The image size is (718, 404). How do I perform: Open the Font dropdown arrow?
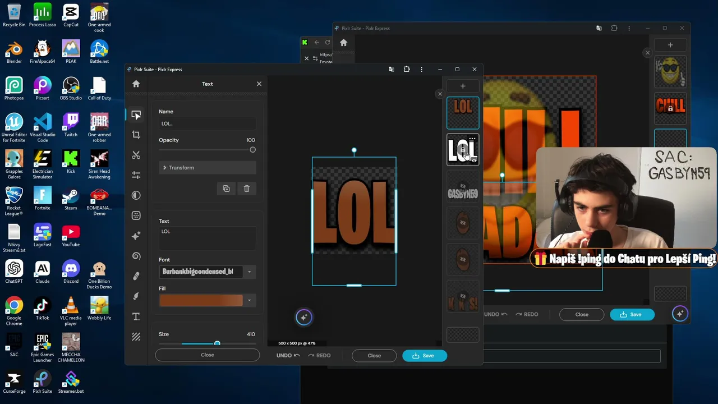[x=250, y=272]
